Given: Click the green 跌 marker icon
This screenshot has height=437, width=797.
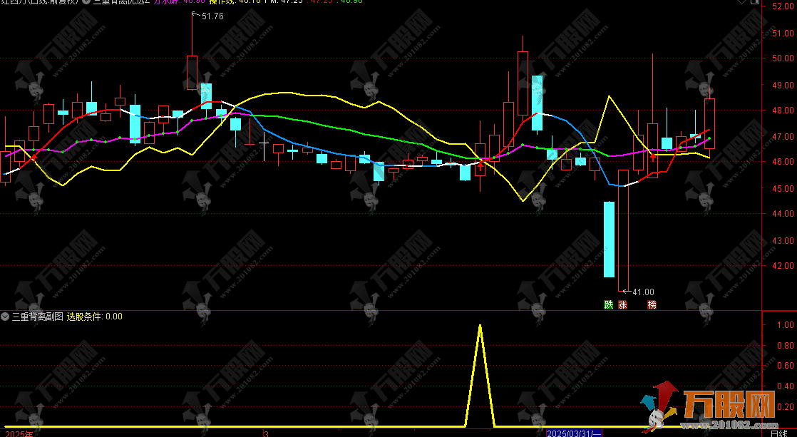Looking at the screenshot, I should (x=608, y=305).
